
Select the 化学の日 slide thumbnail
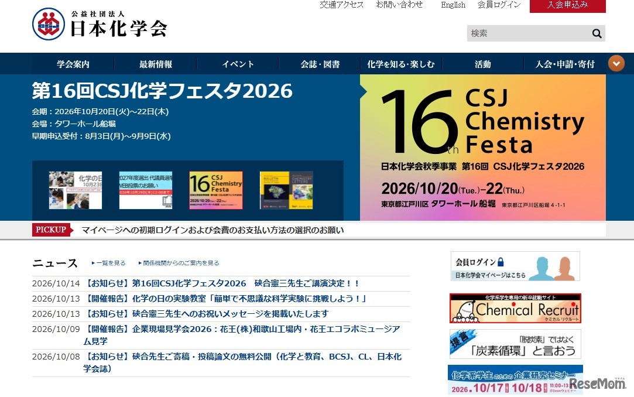pos(75,190)
